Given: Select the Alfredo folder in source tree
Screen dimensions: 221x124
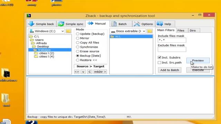Looking at the screenshot, I should pos(39,43).
